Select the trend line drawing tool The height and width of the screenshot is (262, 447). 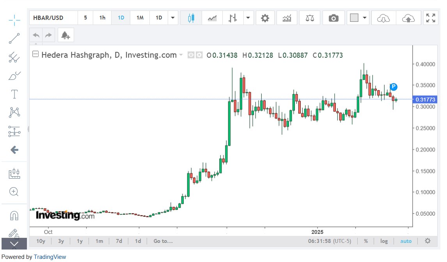(x=14, y=39)
